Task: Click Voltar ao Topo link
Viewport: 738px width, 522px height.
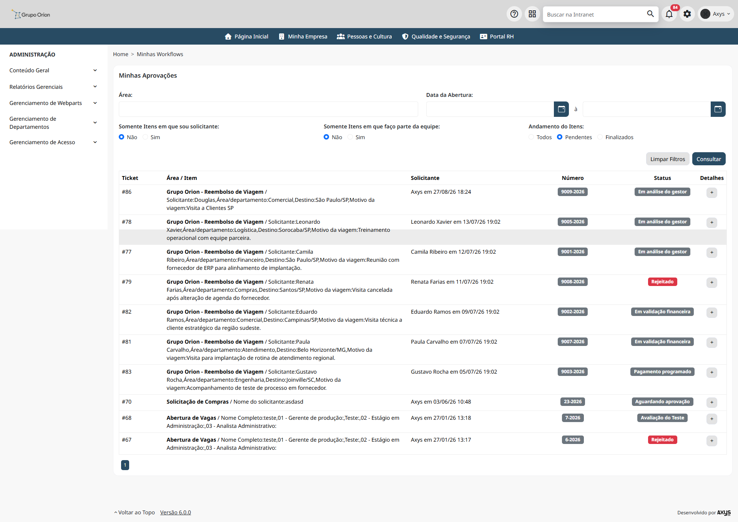Action: [135, 512]
